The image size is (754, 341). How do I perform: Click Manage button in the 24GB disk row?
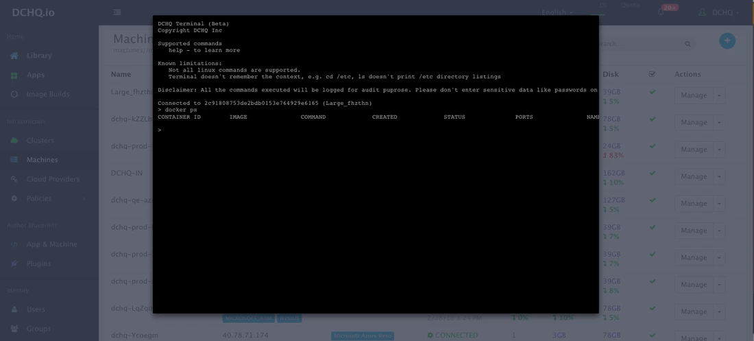pos(694,150)
